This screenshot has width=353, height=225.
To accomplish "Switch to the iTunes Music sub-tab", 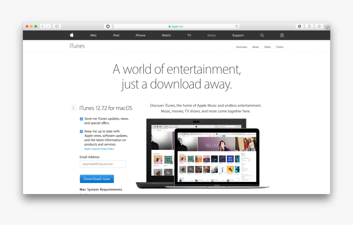I will 256,47.
